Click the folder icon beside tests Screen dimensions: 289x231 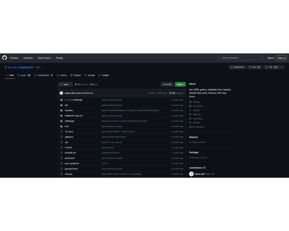tap(61, 127)
